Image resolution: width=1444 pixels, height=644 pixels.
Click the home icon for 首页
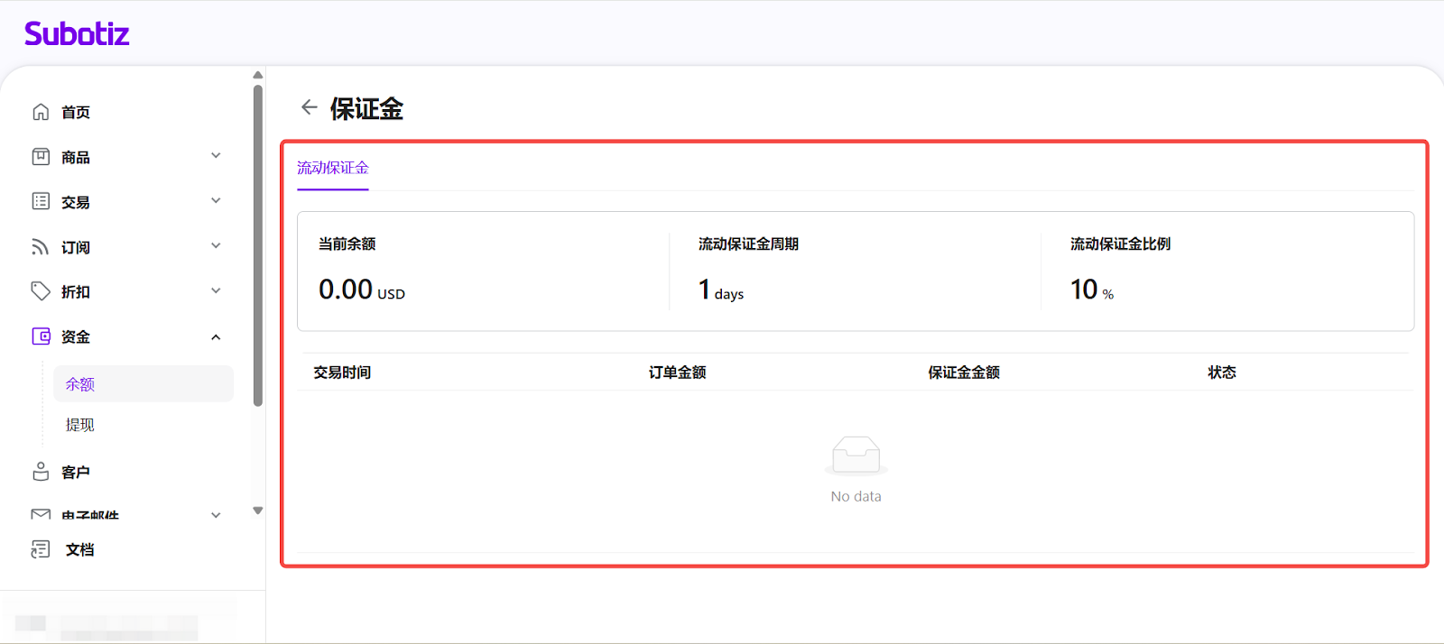point(41,112)
